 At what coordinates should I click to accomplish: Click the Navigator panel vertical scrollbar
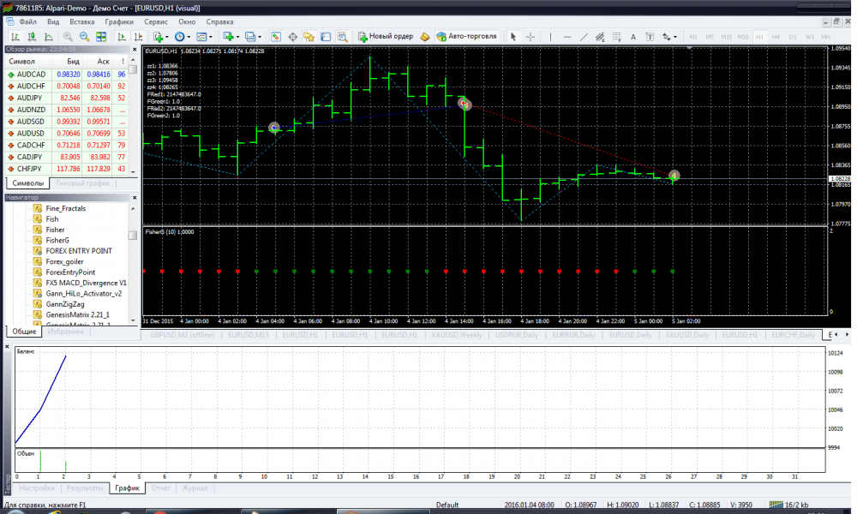(x=133, y=257)
